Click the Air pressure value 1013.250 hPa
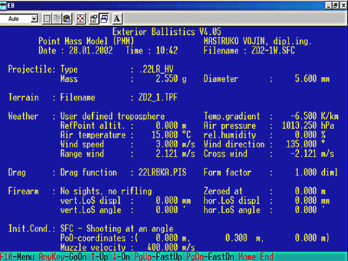348x261 pixels. (x=308, y=125)
